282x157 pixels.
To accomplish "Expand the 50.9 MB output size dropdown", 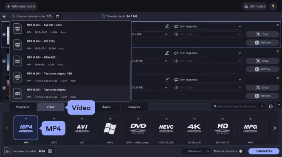I will coord(166,88).
